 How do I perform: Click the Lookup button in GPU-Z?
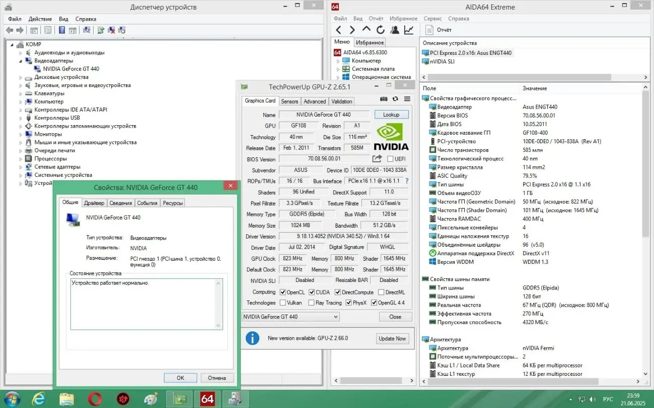tap(391, 115)
